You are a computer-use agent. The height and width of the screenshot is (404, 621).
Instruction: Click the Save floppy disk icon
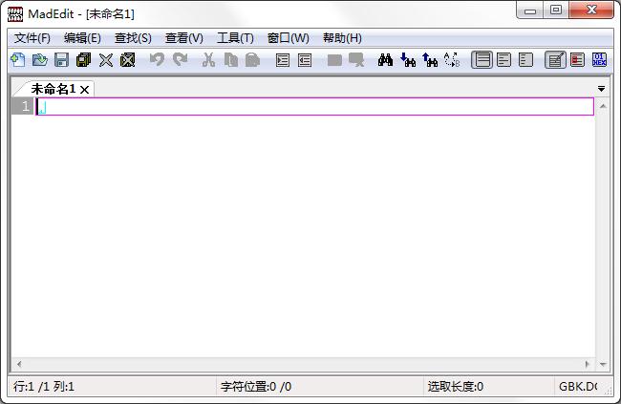pos(62,60)
